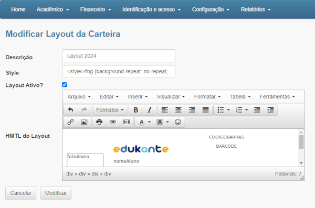Align text to the right
Viewport: 315px width, 208px height.
point(192,110)
